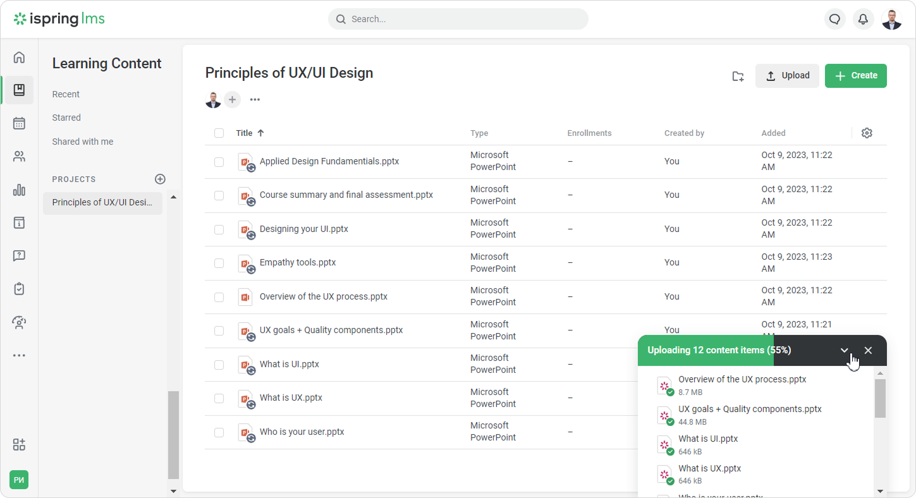Open the users icon in sidebar

click(x=19, y=157)
